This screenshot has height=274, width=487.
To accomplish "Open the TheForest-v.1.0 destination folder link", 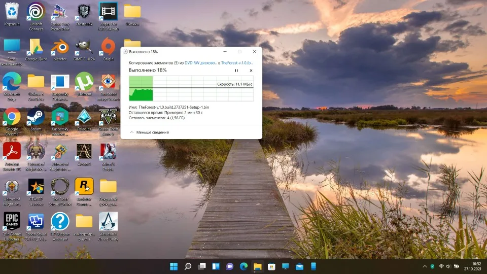I will point(237,63).
